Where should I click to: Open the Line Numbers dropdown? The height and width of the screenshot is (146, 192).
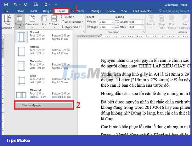[x=72, y=22]
